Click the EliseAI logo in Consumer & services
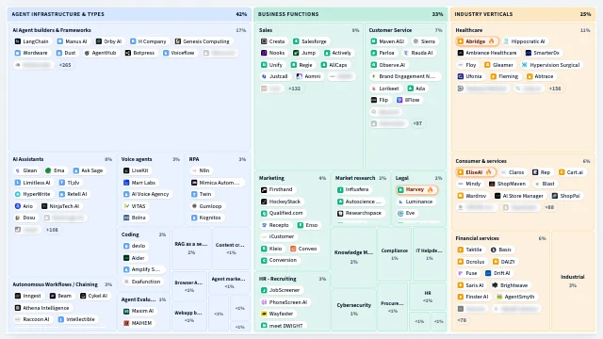 coord(461,172)
